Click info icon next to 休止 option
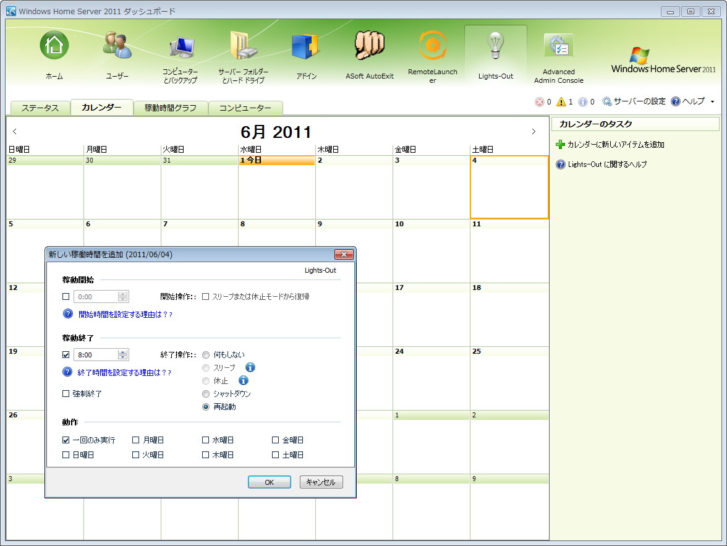 244,380
